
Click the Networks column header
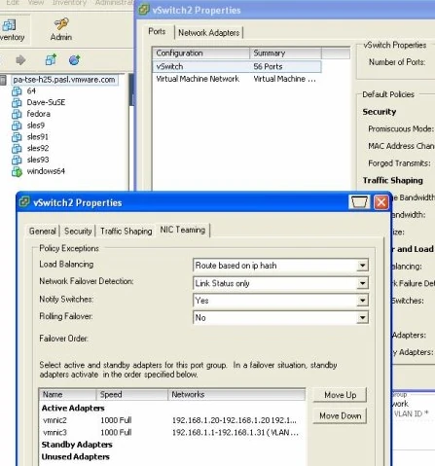[236, 394]
